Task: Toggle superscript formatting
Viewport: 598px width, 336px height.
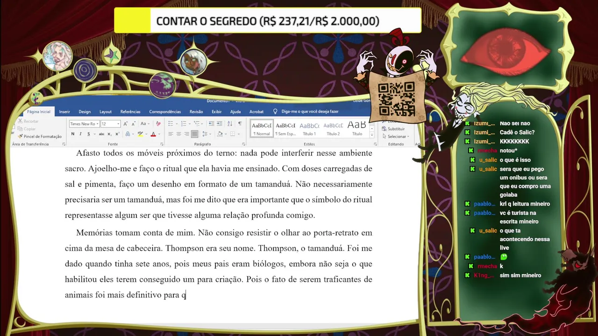Action: (x=117, y=134)
